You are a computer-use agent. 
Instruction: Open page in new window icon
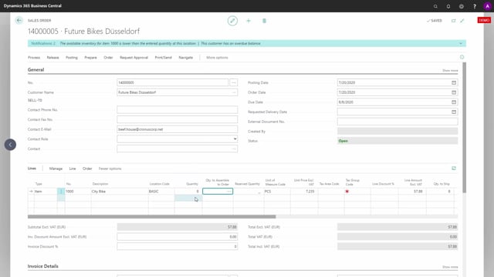[453, 21]
